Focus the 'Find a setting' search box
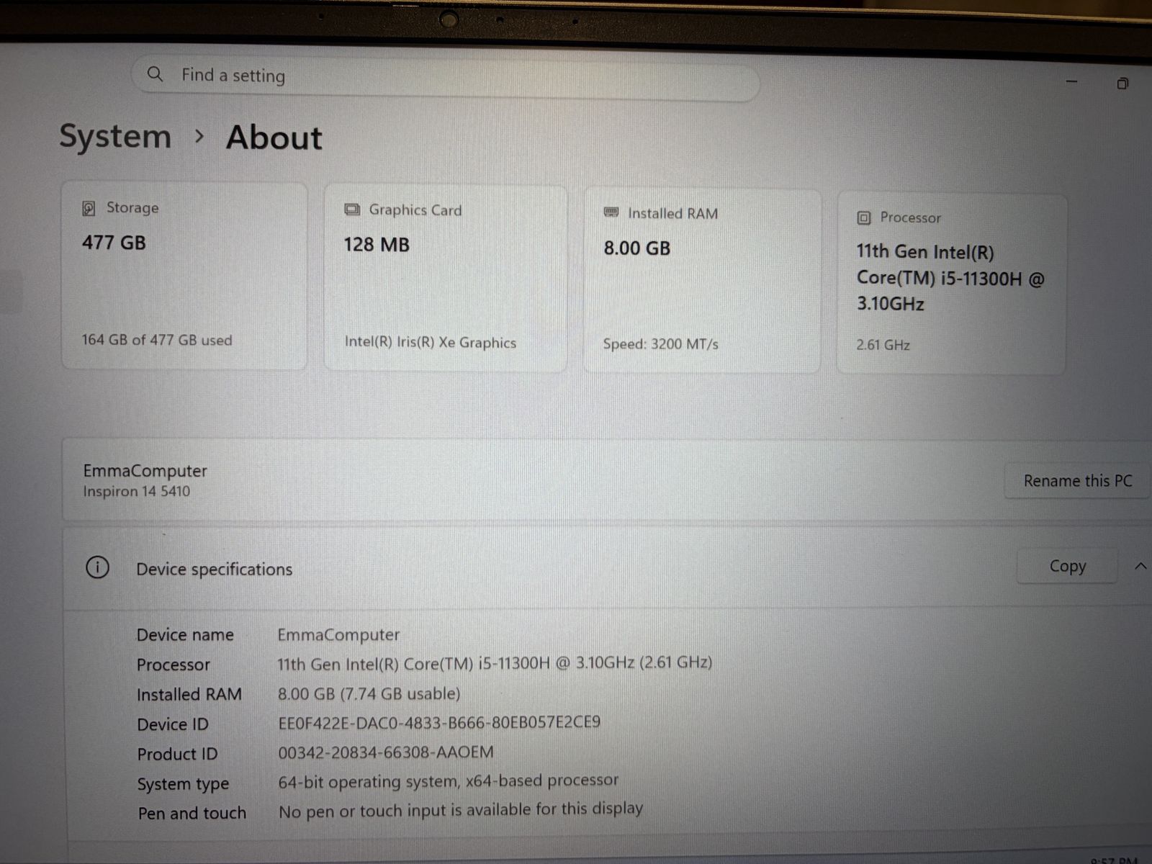 pyautogui.click(x=446, y=76)
